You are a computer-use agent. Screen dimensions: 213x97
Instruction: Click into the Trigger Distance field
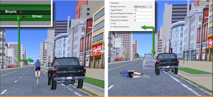pos(143,10)
